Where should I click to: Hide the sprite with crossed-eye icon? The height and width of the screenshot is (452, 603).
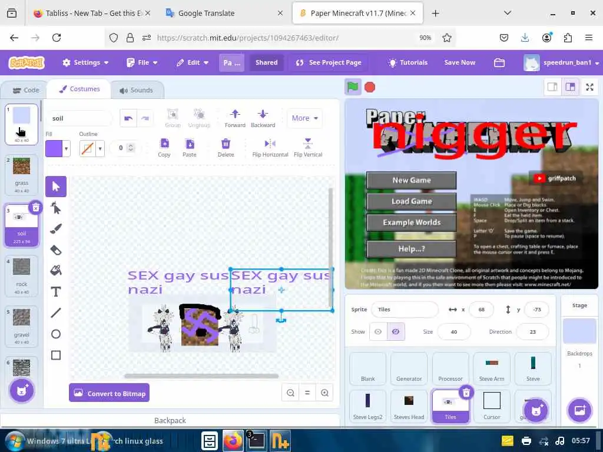(396, 332)
